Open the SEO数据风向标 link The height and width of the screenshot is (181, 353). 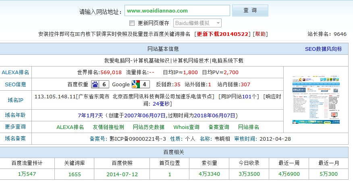[323, 49]
